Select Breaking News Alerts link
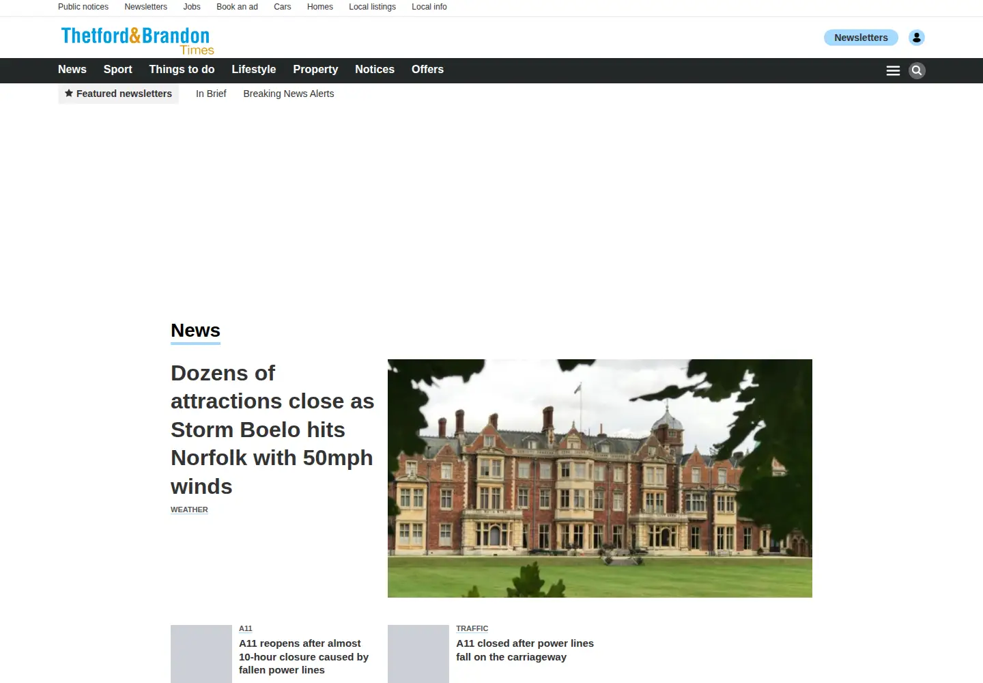 (289, 94)
